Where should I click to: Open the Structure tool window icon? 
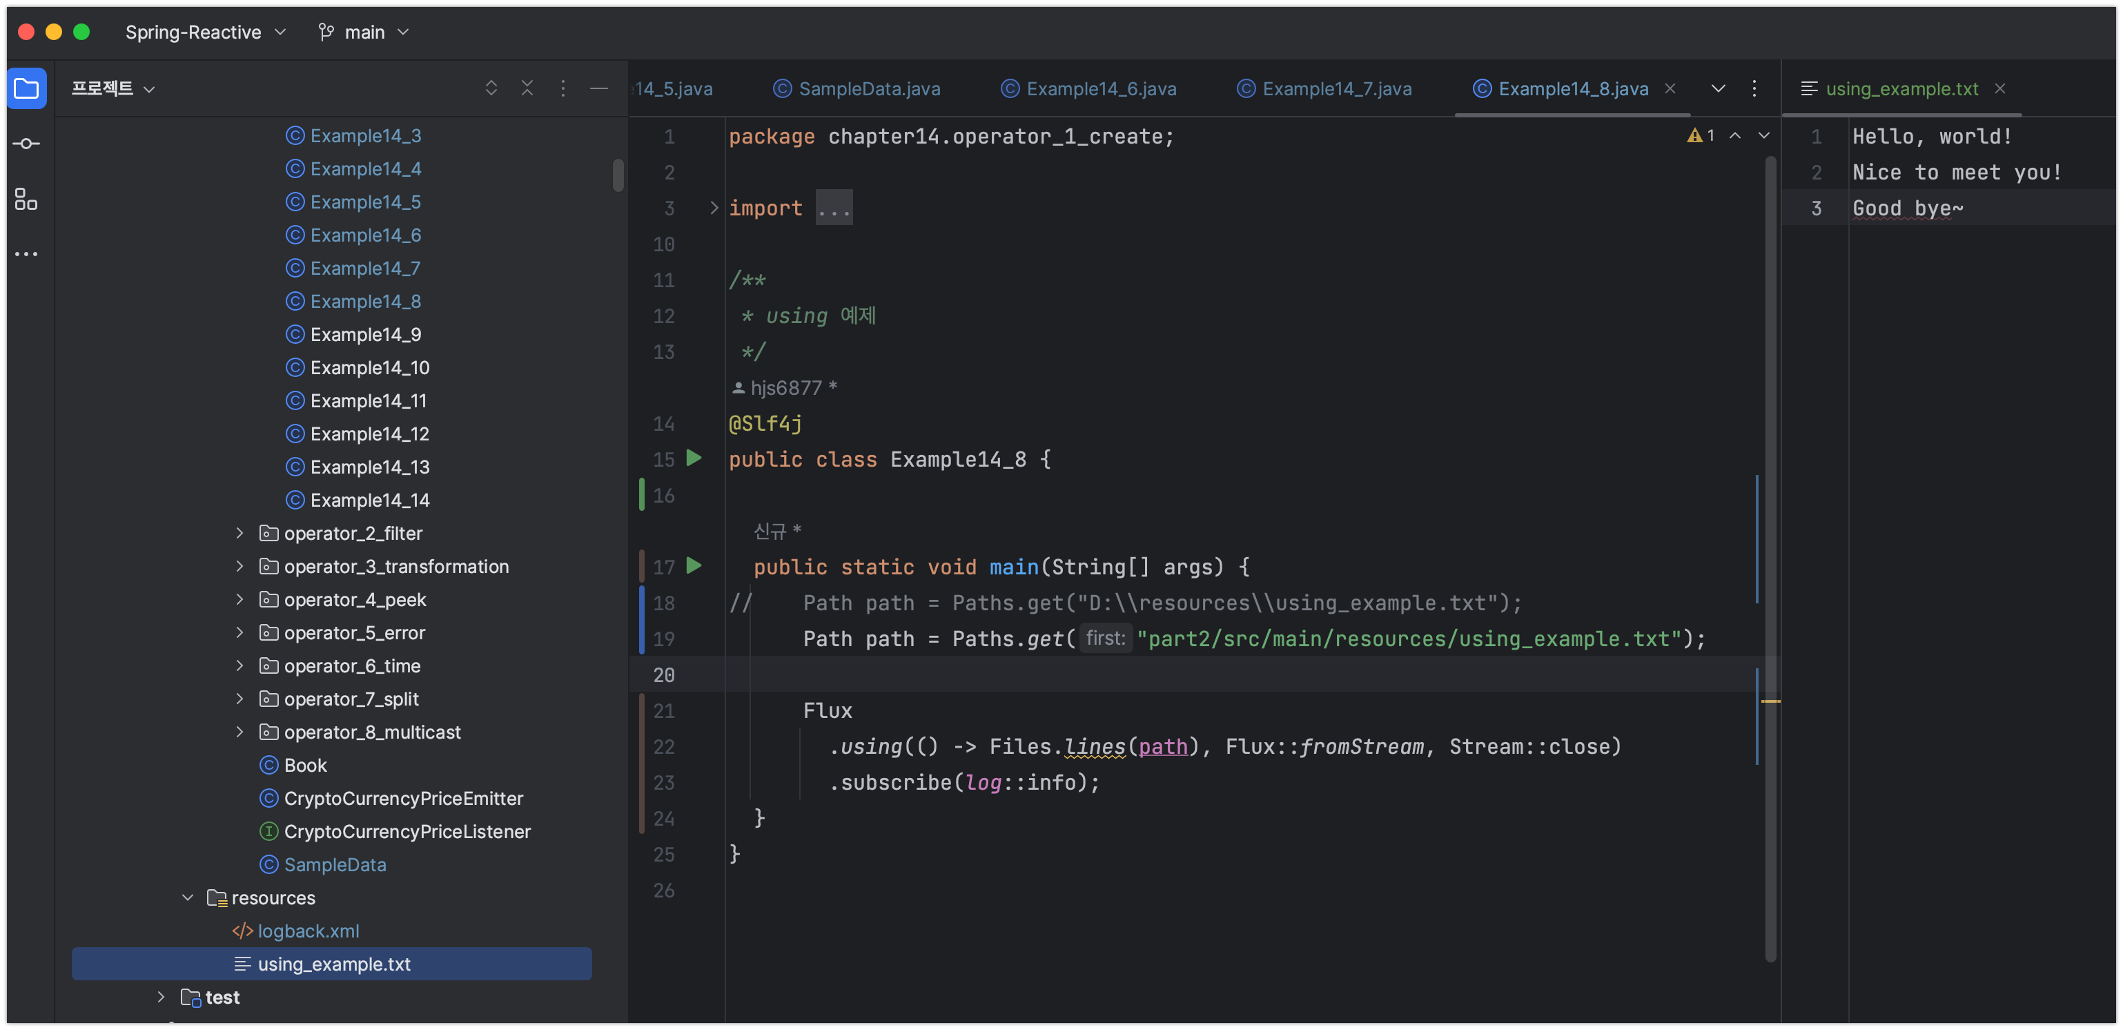tap(26, 199)
